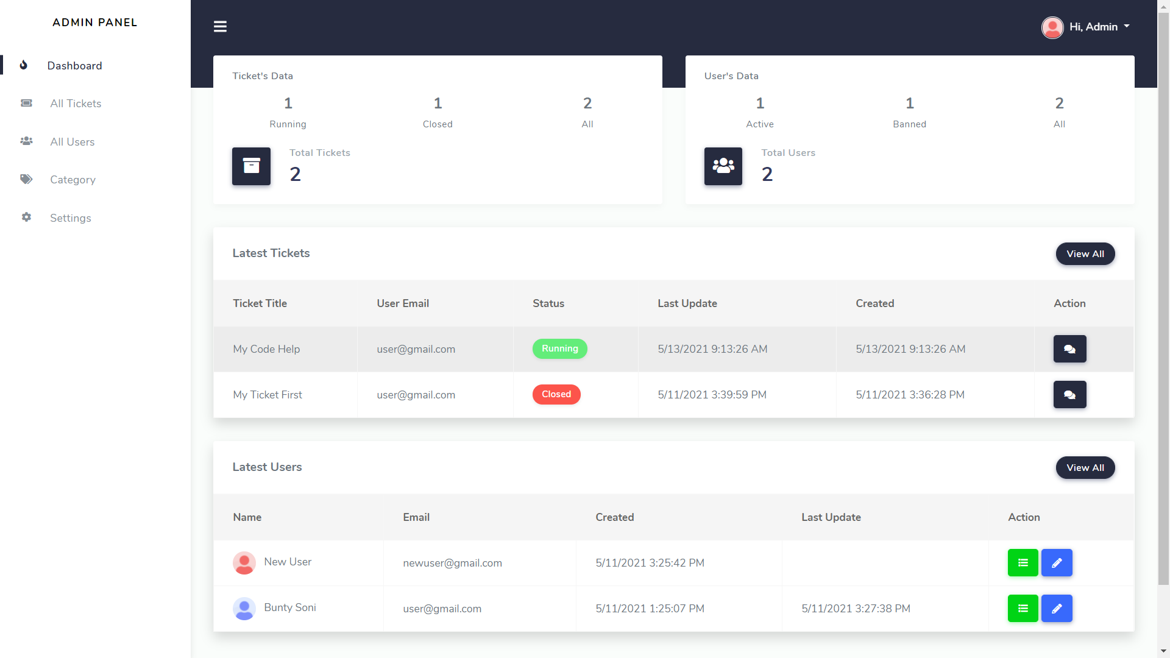This screenshot has width=1170, height=658.
Task: Click the Total Users group icon
Action: (x=723, y=166)
